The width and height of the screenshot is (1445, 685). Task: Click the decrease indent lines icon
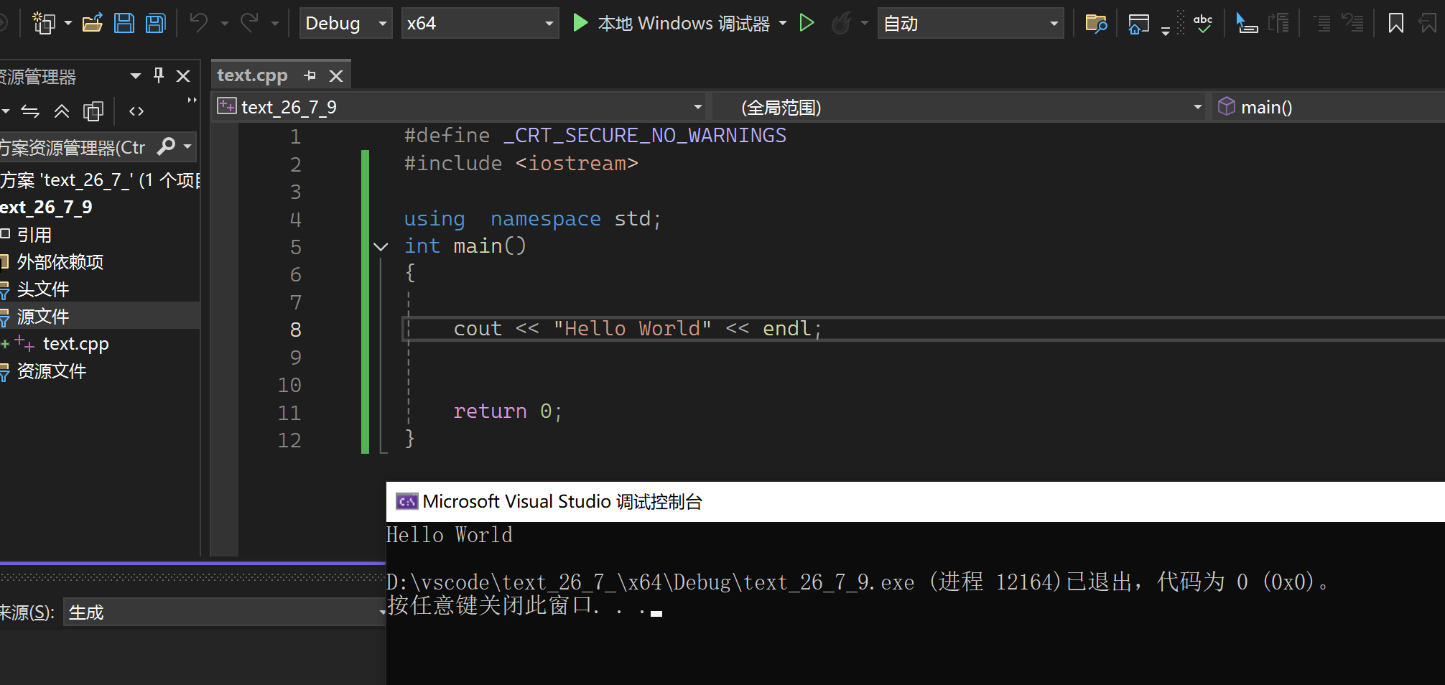tap(1321, 24)
